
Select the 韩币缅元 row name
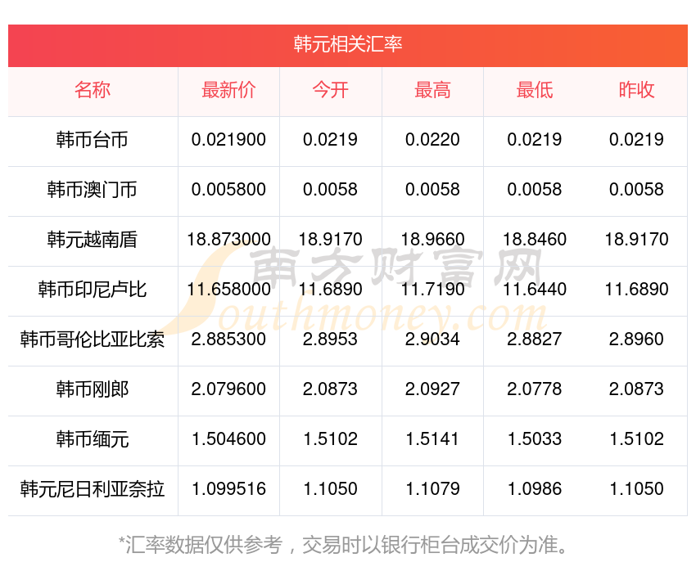pos(93,439)
